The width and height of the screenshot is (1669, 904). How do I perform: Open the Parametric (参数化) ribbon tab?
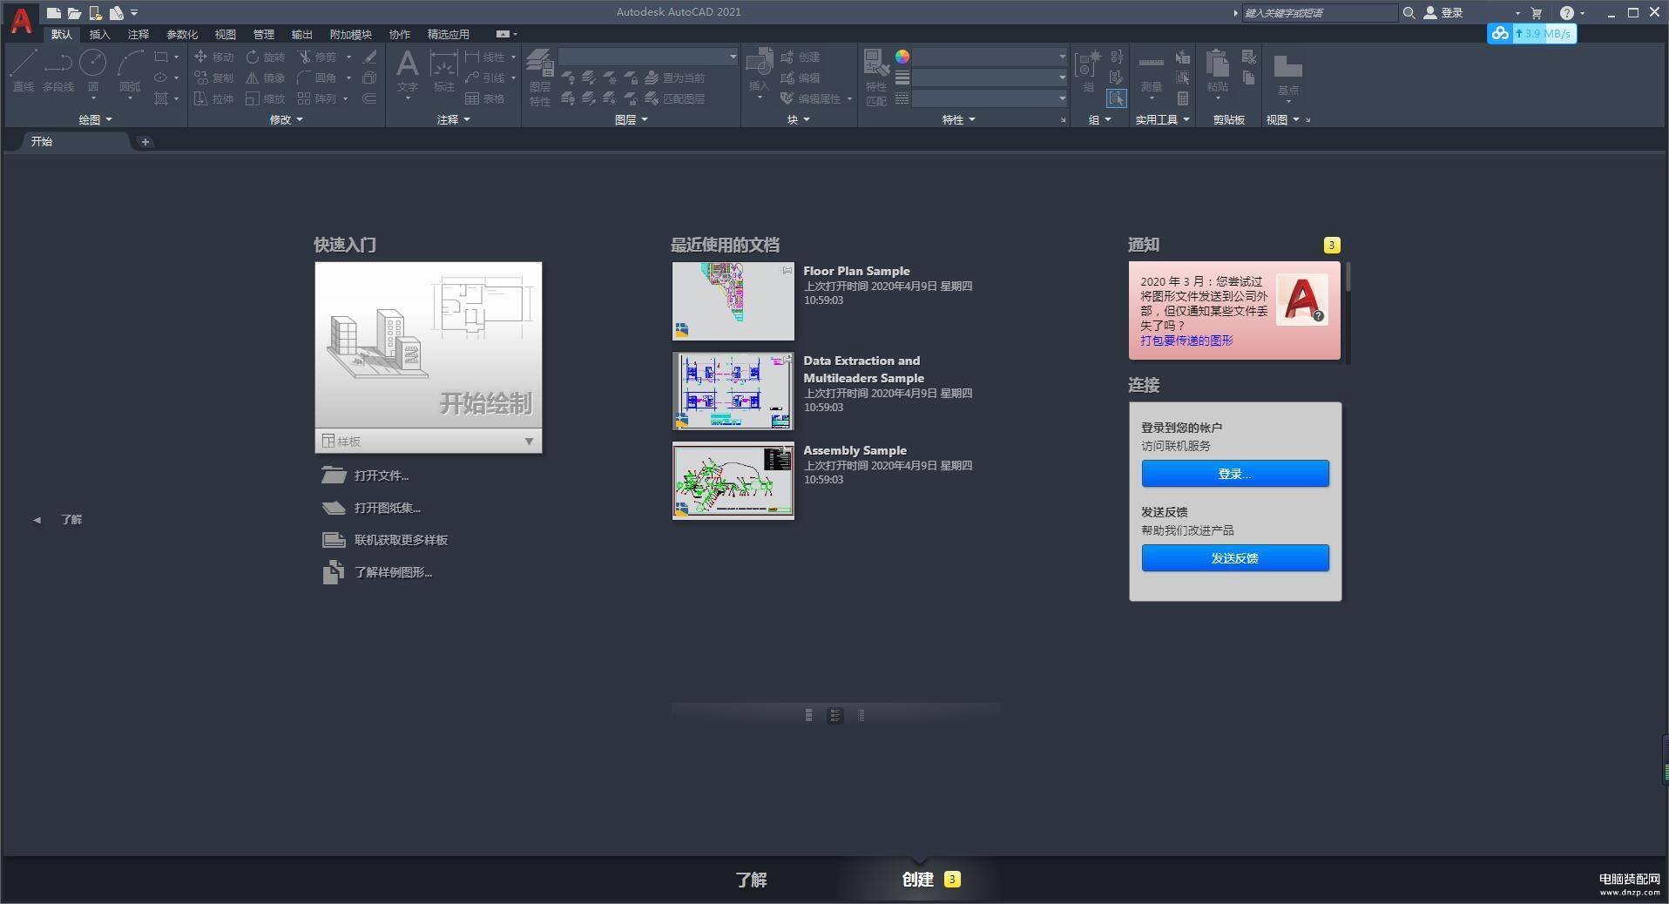click(x=182, y=34)
